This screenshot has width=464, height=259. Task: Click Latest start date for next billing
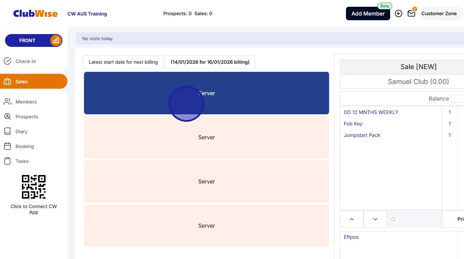[x=123, y=62]
